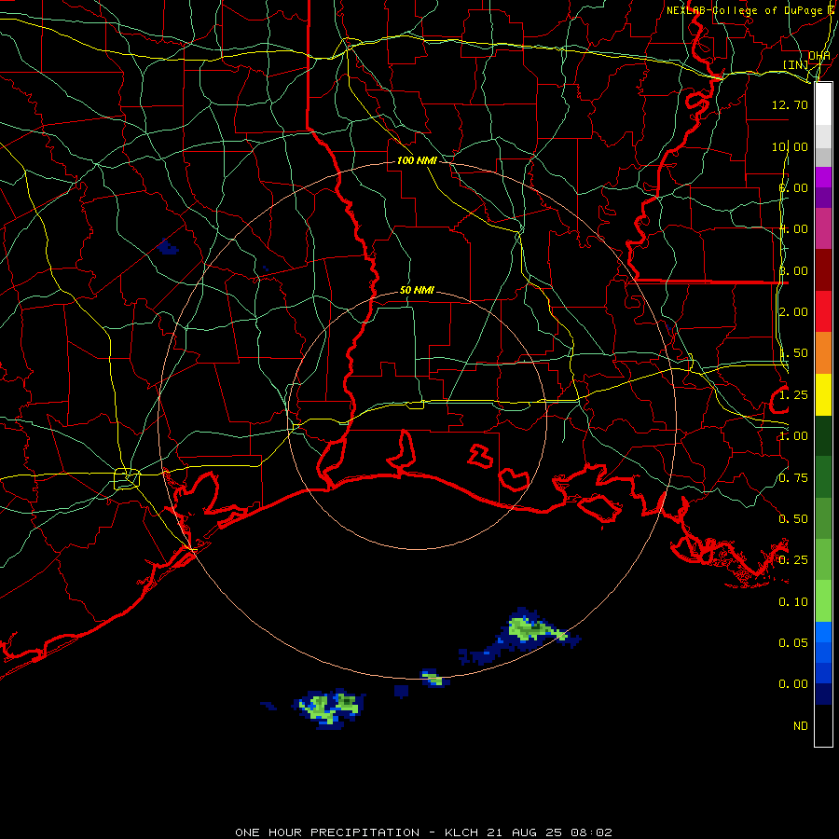Click the 1.50 scale label
839x839 pixels.
click(x=793, y=353)
